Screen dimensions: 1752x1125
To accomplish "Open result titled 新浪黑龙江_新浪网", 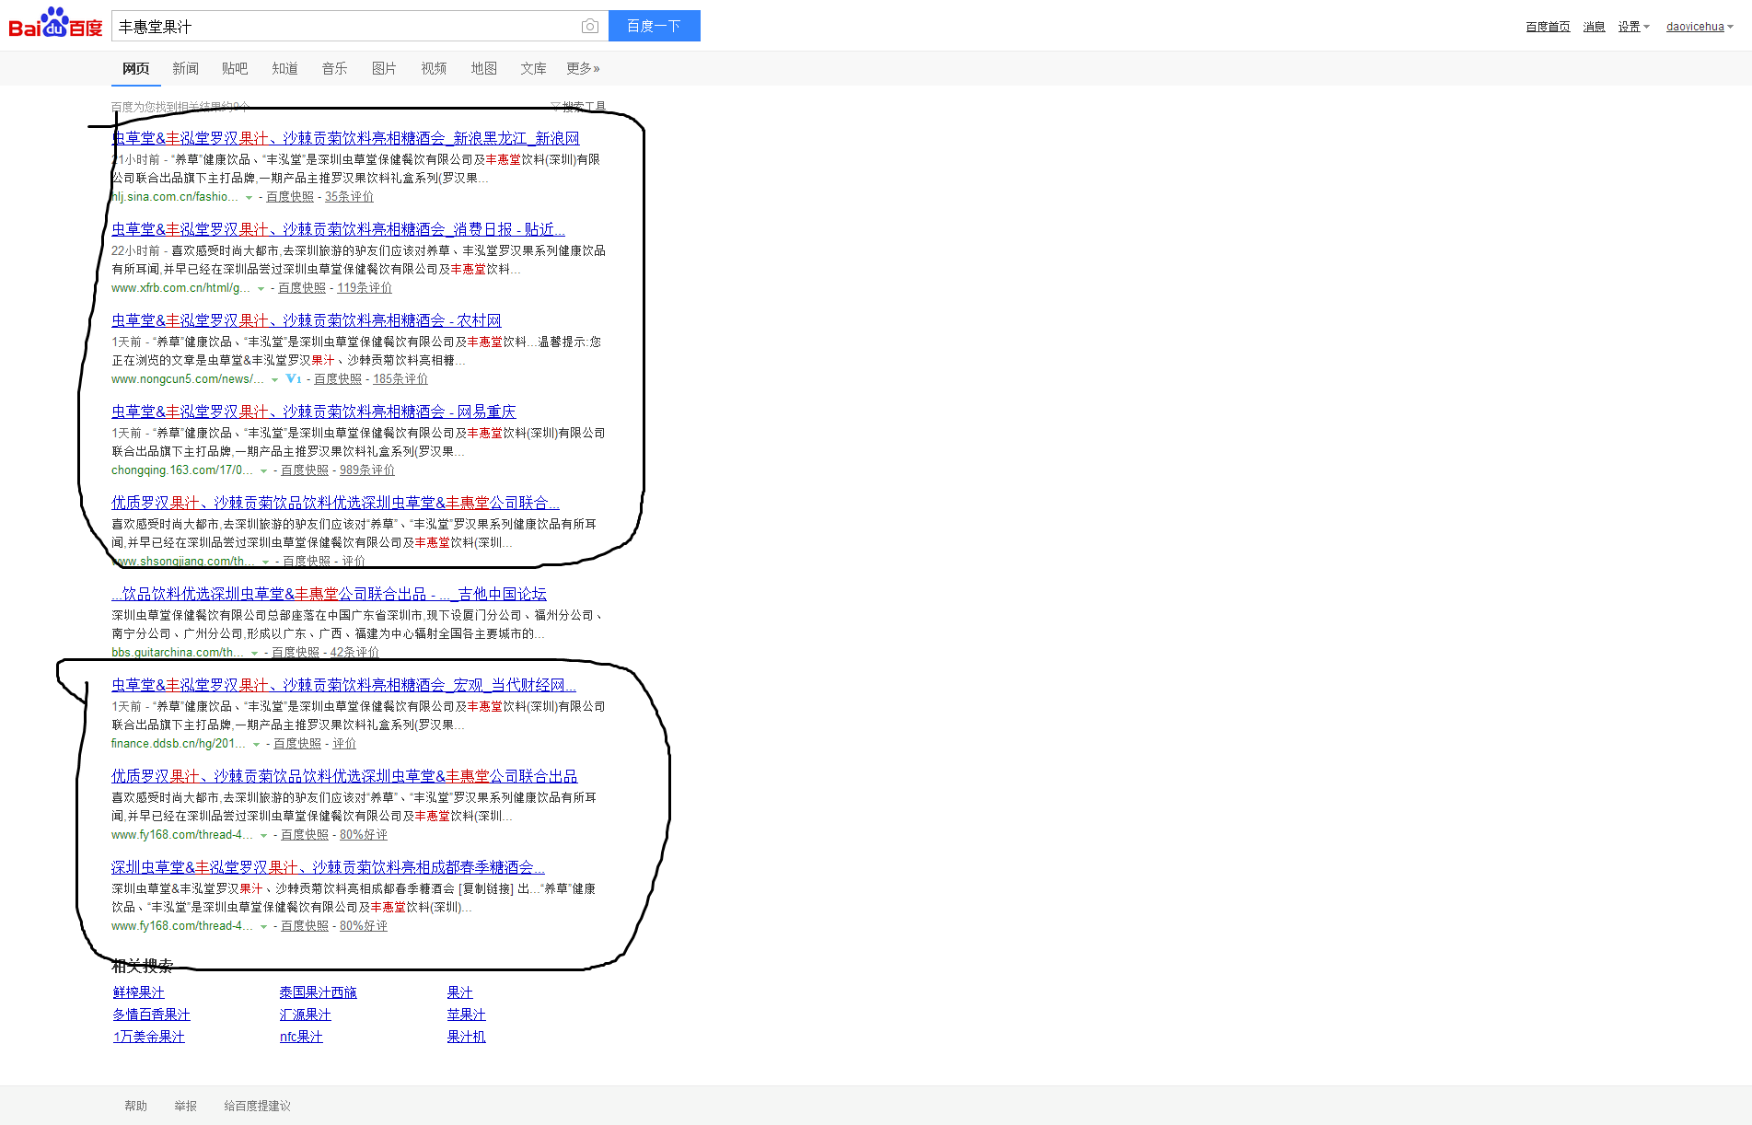I will pyautogui.click(x=345, y=138).
